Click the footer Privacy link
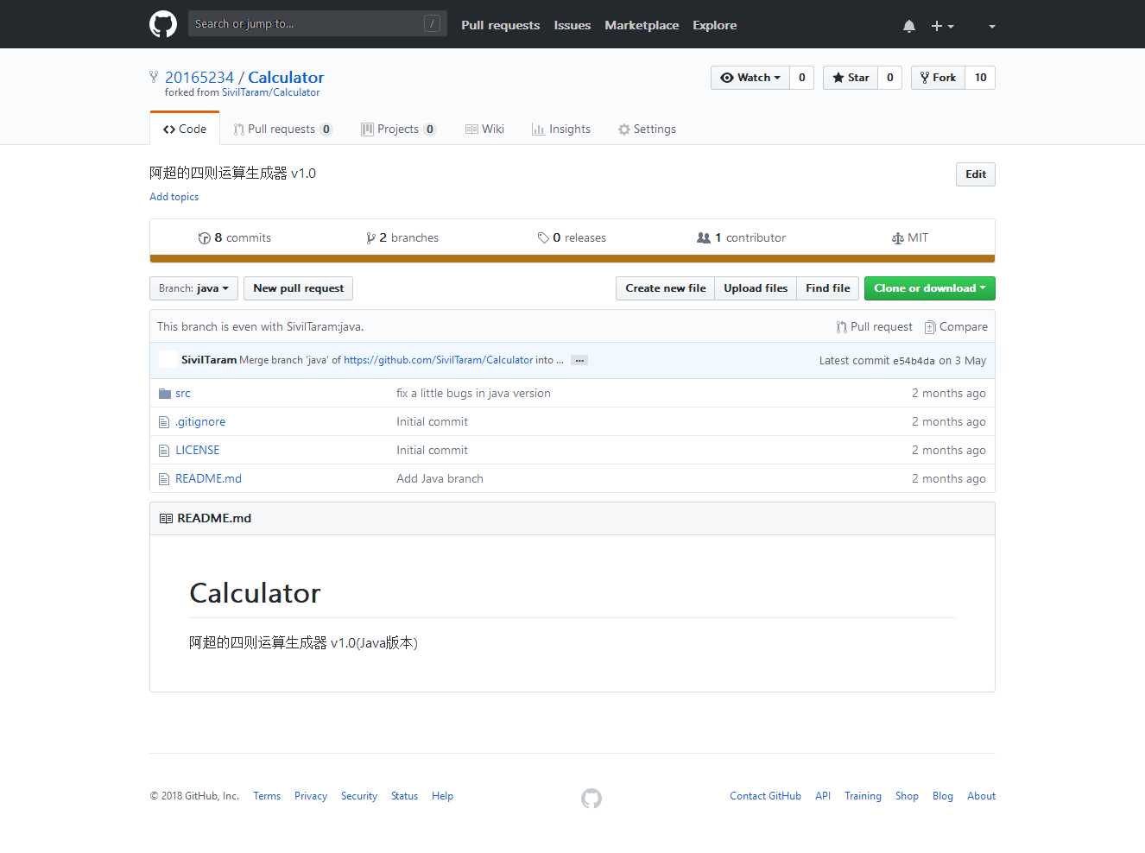The width and height of the screenshot is (1145, 853). click(311, 796)
